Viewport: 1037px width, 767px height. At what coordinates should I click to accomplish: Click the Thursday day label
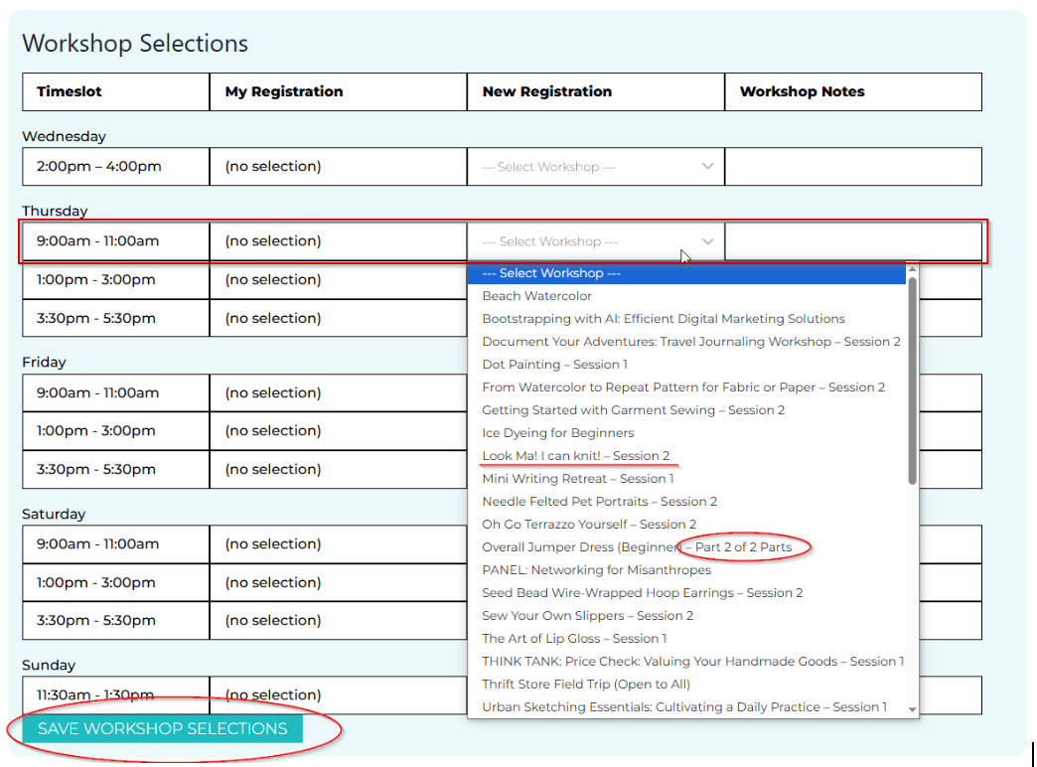tap(55, 211)
